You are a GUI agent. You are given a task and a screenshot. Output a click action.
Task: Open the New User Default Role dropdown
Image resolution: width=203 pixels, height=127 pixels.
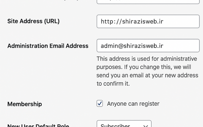click(124, 125)
